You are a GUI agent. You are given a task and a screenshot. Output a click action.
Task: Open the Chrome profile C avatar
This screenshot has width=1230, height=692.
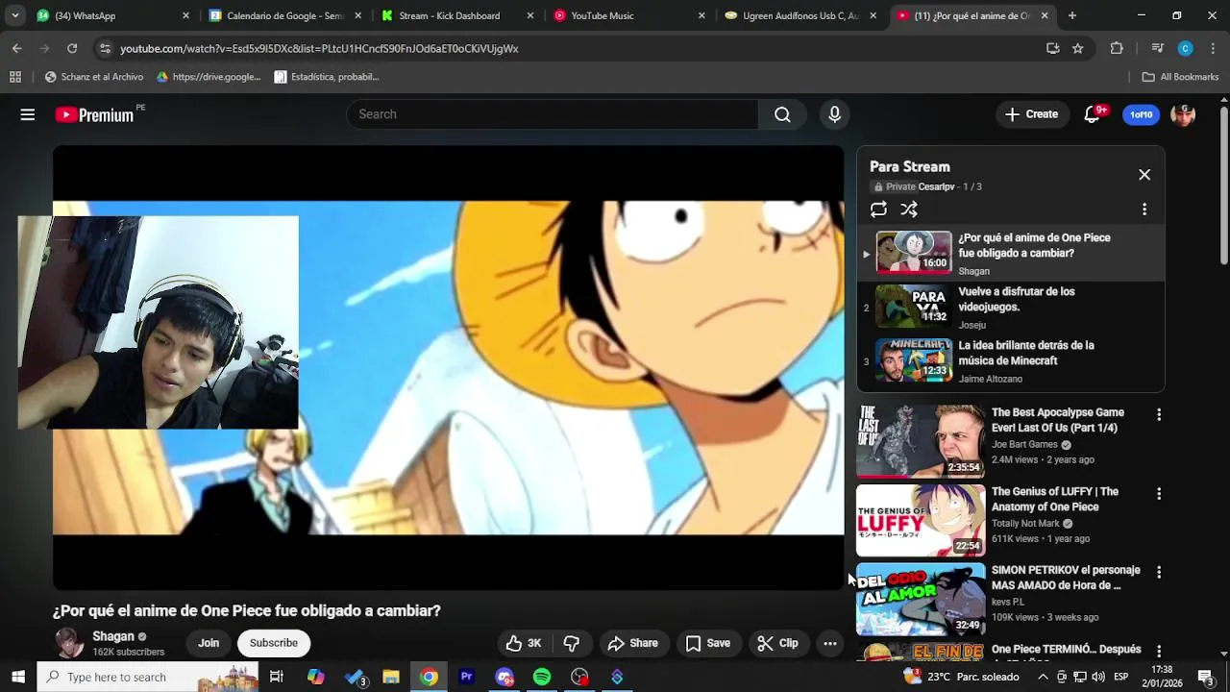(1185, 48)
